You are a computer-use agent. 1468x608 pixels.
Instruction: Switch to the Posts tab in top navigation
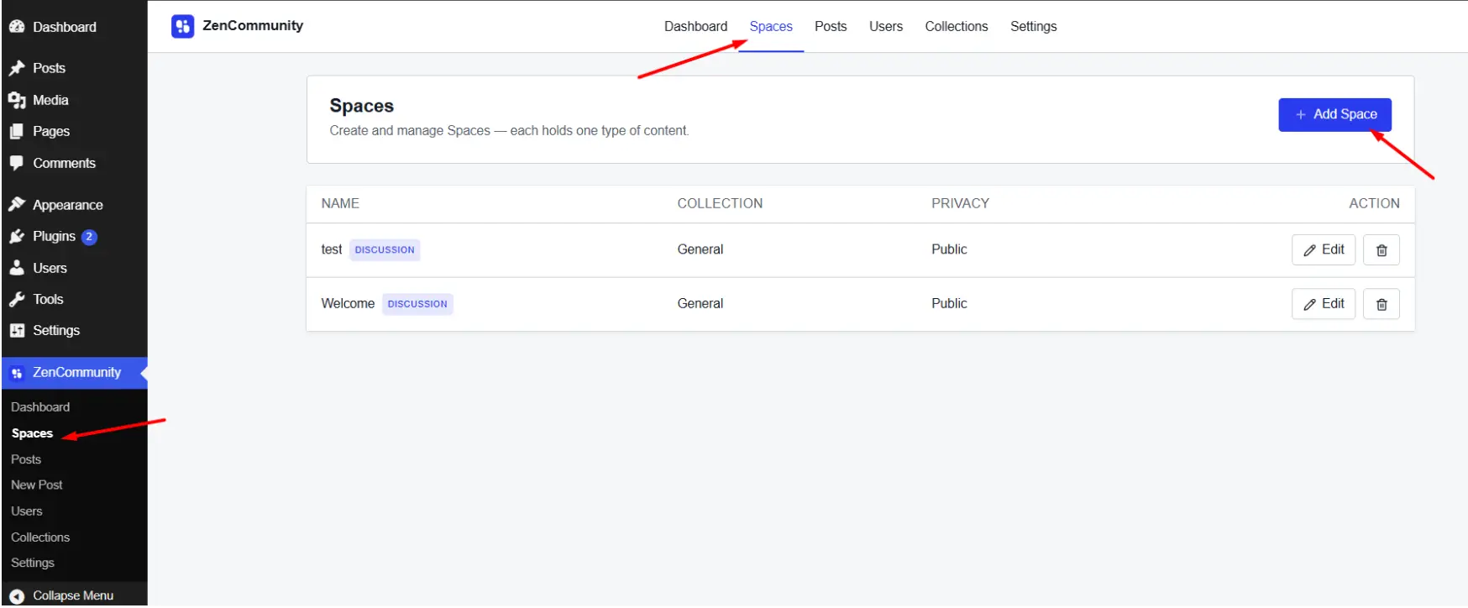(x=831, y=26)
